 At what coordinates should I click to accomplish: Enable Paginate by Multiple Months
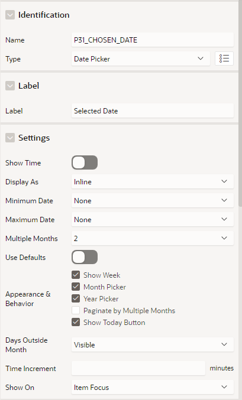tap(76, 310)
